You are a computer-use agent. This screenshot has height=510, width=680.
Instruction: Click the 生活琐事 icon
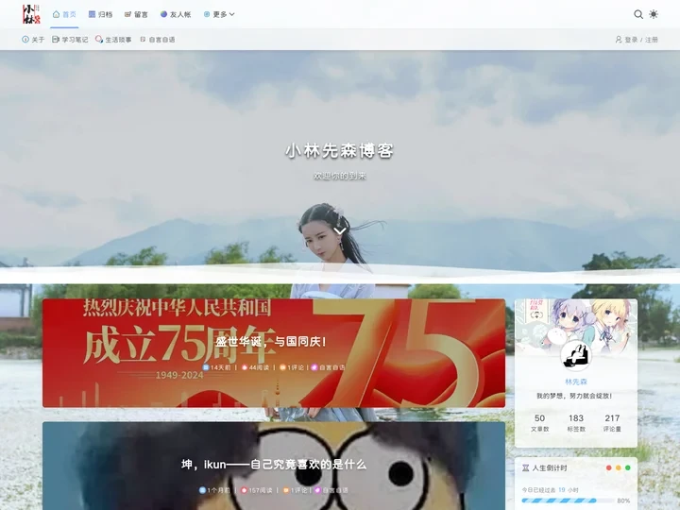click(x=99, y=40)
